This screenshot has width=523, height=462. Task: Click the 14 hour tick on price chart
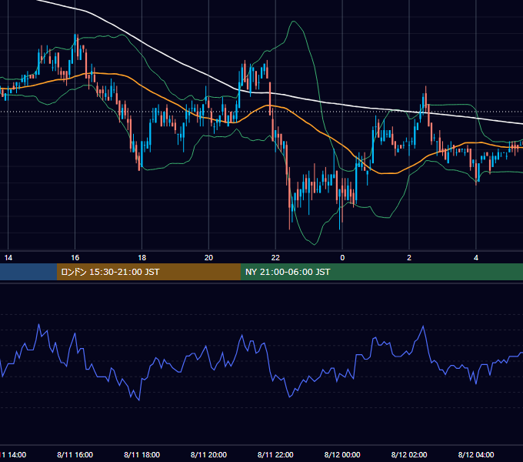[8, 257]
